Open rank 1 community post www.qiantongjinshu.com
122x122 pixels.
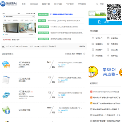[106, 92]
